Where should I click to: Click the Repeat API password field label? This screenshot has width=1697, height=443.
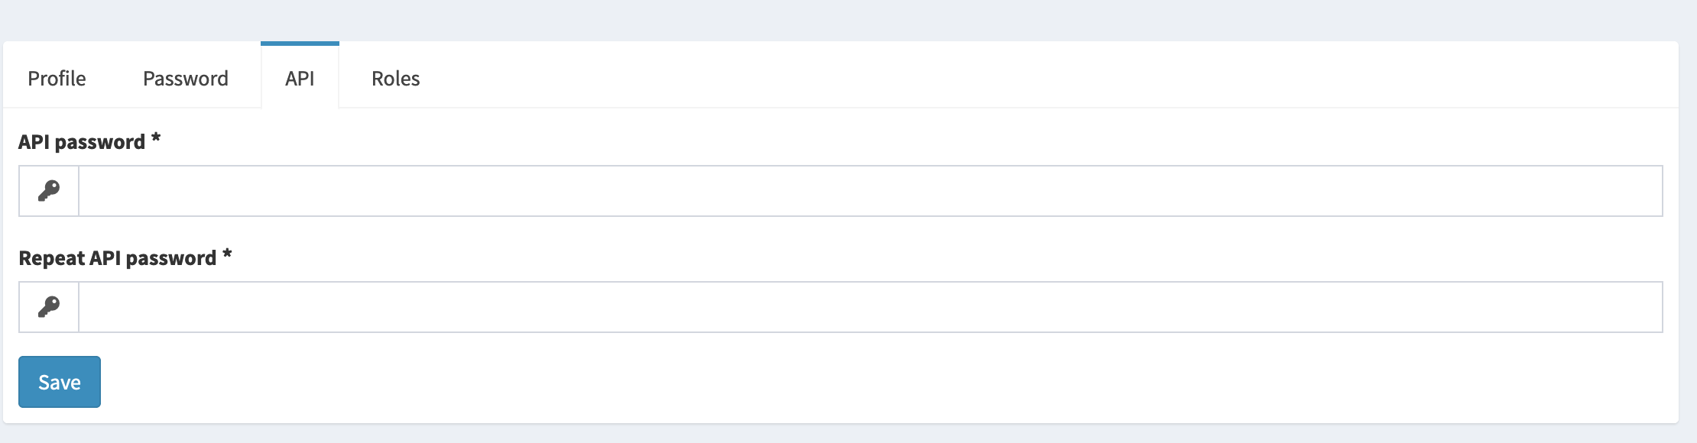tap(115, 256)
